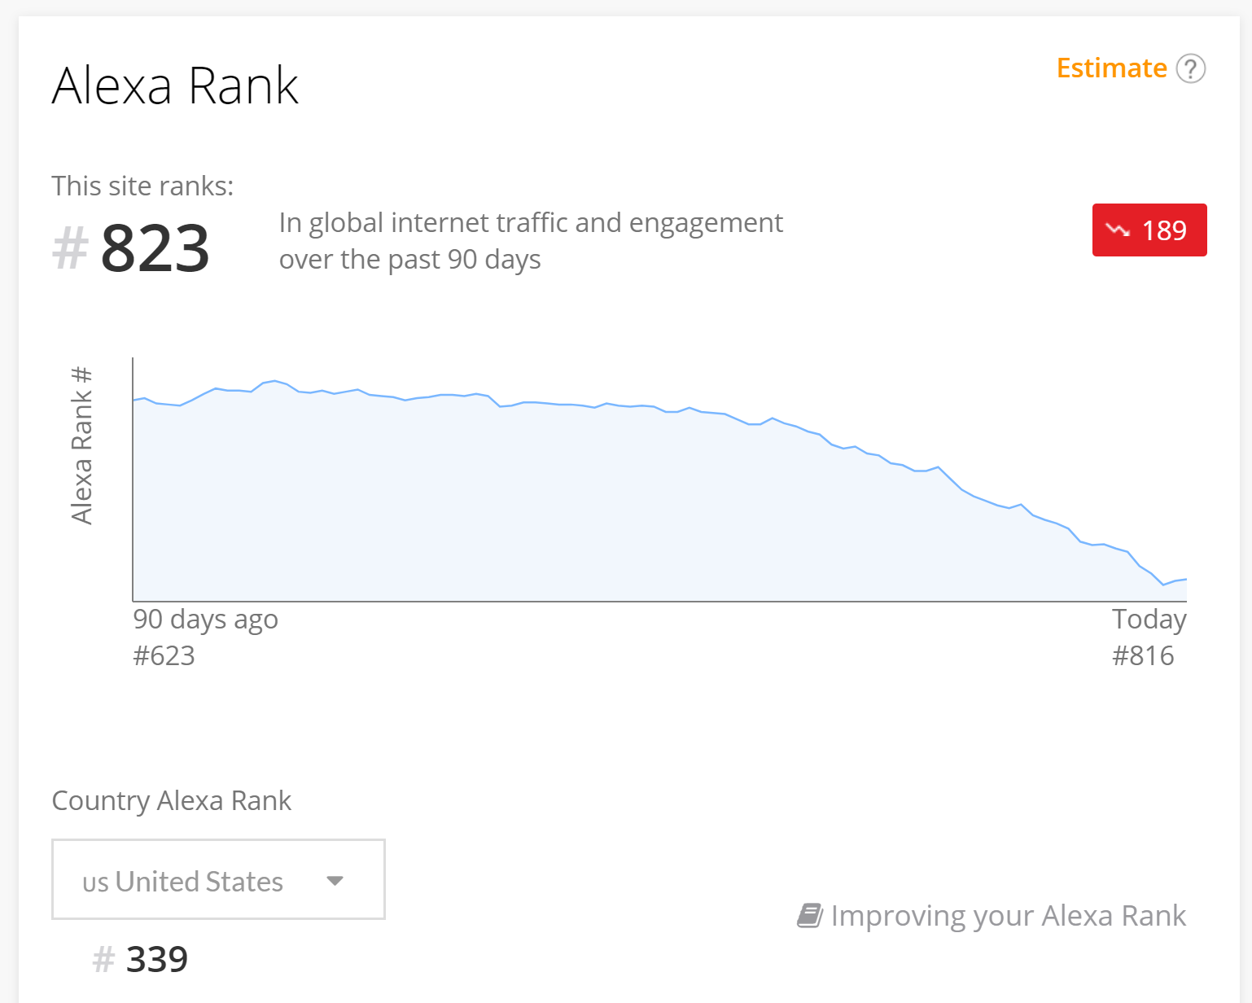Click the #816 current rank value
The width and height of the screenshot is (1252, 1003).
(1143, 656)
